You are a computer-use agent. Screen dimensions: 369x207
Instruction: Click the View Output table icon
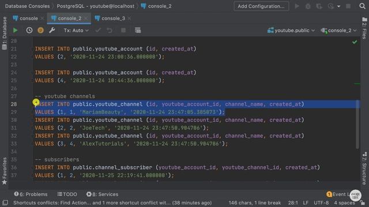(x=138, y=30)
